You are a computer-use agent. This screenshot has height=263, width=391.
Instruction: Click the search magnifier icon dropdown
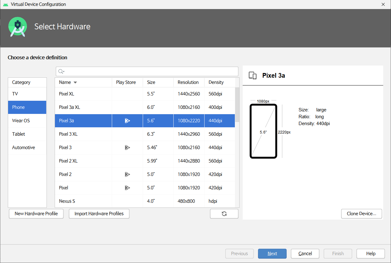pos(62,71)
